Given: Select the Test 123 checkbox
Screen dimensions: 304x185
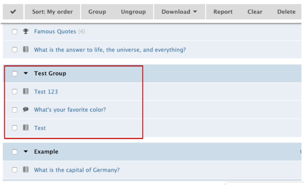Looking at the screenshot, I should pos(14,92).
